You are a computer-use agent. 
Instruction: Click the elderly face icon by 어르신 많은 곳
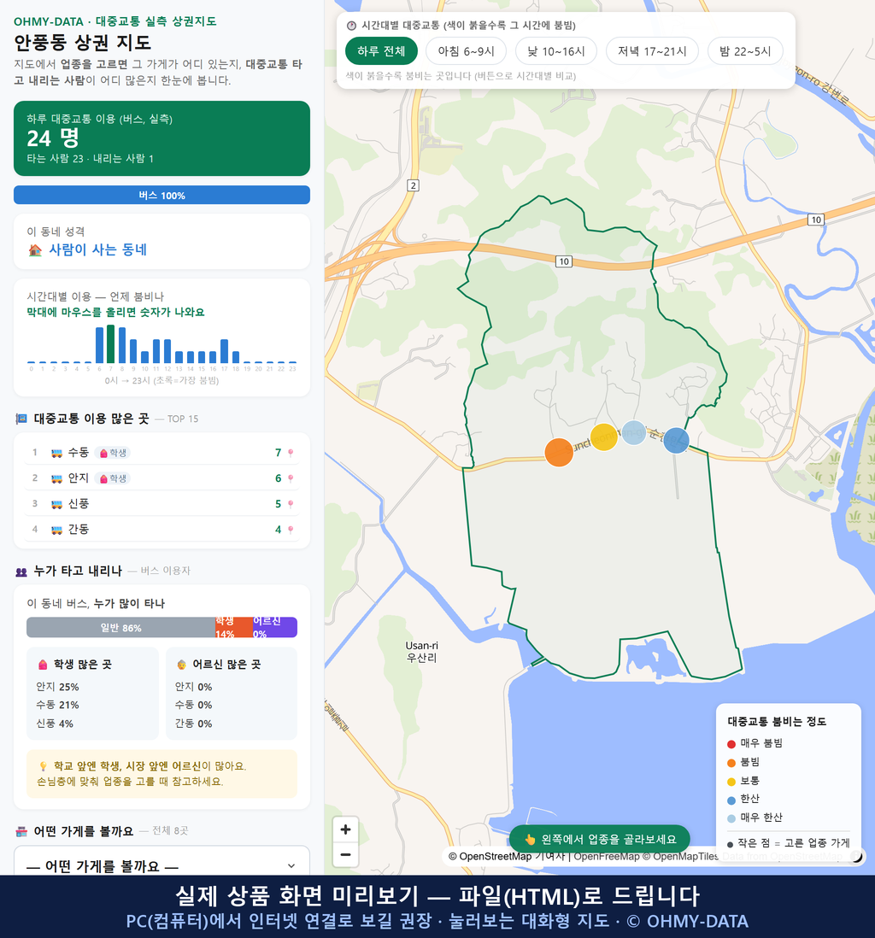(181, 665)
